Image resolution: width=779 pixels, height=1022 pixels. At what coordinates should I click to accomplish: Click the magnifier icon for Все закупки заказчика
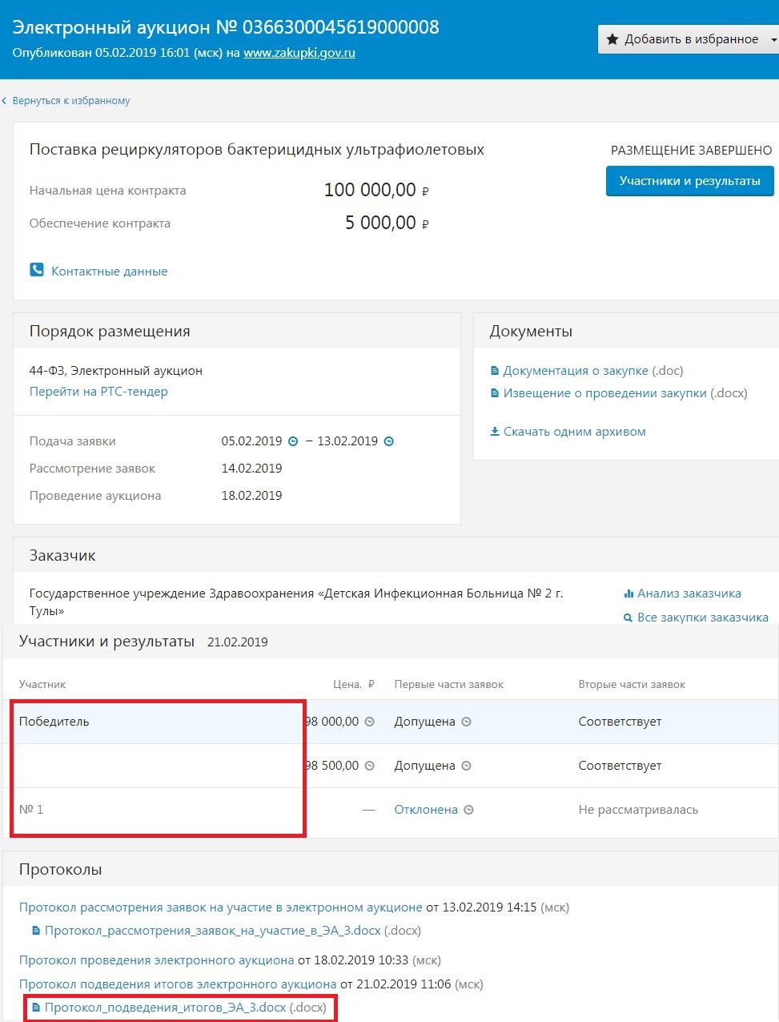[x=628, y=618]
